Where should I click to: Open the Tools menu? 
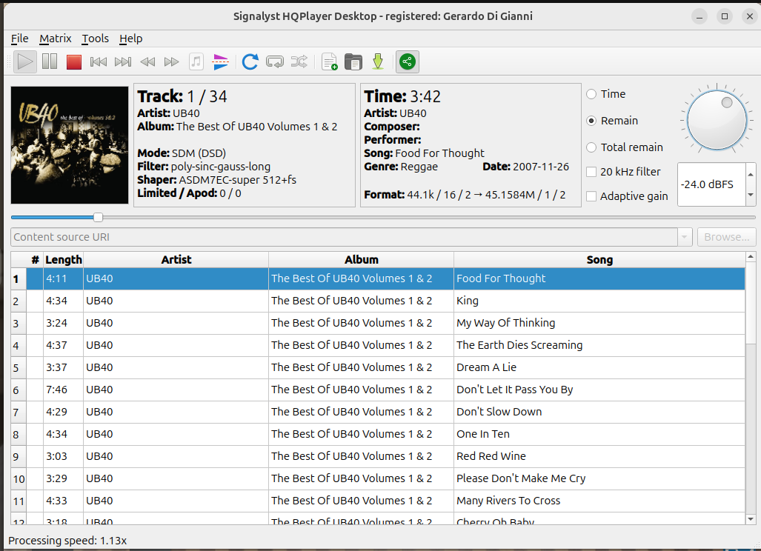[95, 39]
